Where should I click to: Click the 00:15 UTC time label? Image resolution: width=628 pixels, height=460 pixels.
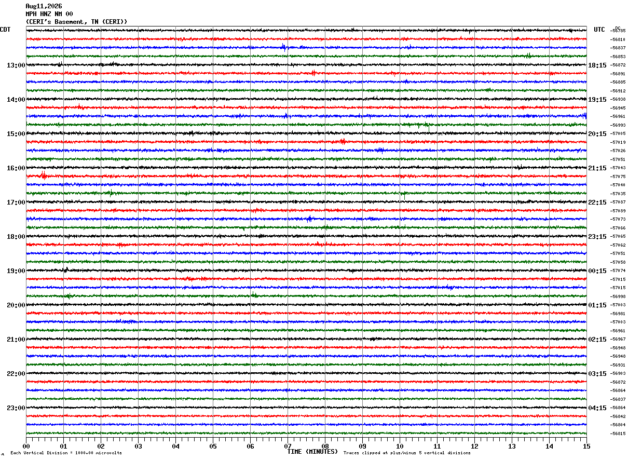point(597,271)
